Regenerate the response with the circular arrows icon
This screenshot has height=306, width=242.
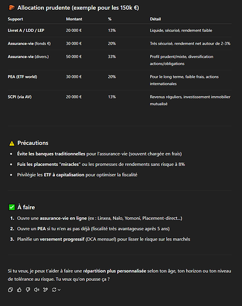(x=54, y=289)
